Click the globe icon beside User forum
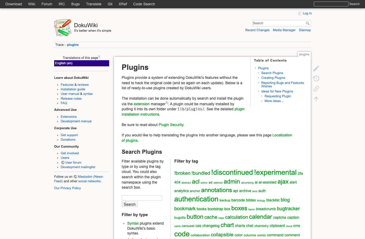 point(63,163)
